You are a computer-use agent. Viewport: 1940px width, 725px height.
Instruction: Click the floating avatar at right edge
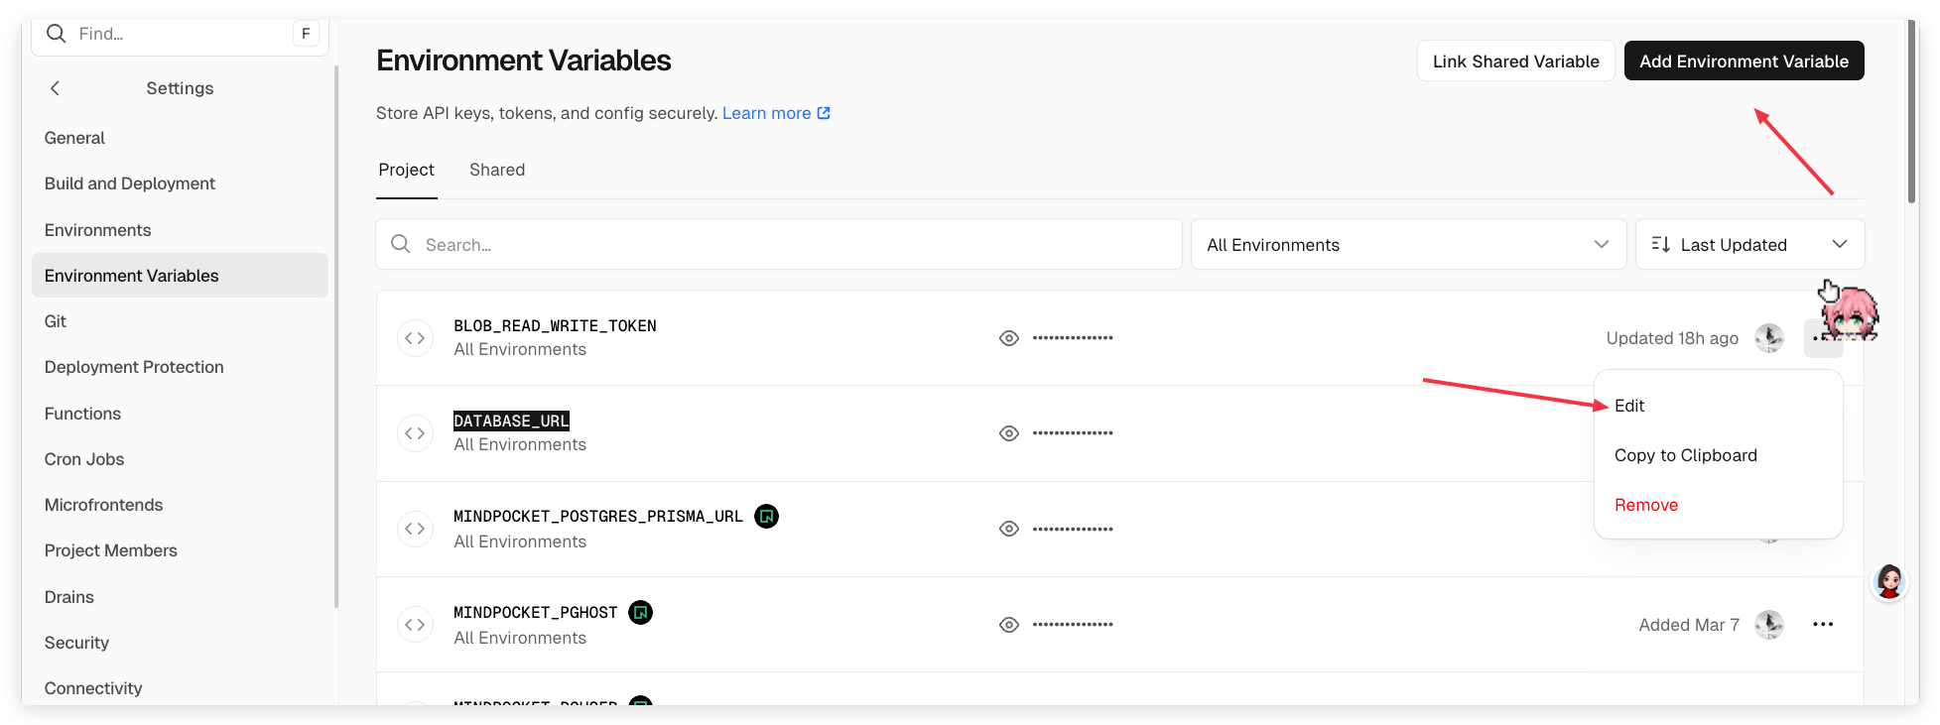1888,582
